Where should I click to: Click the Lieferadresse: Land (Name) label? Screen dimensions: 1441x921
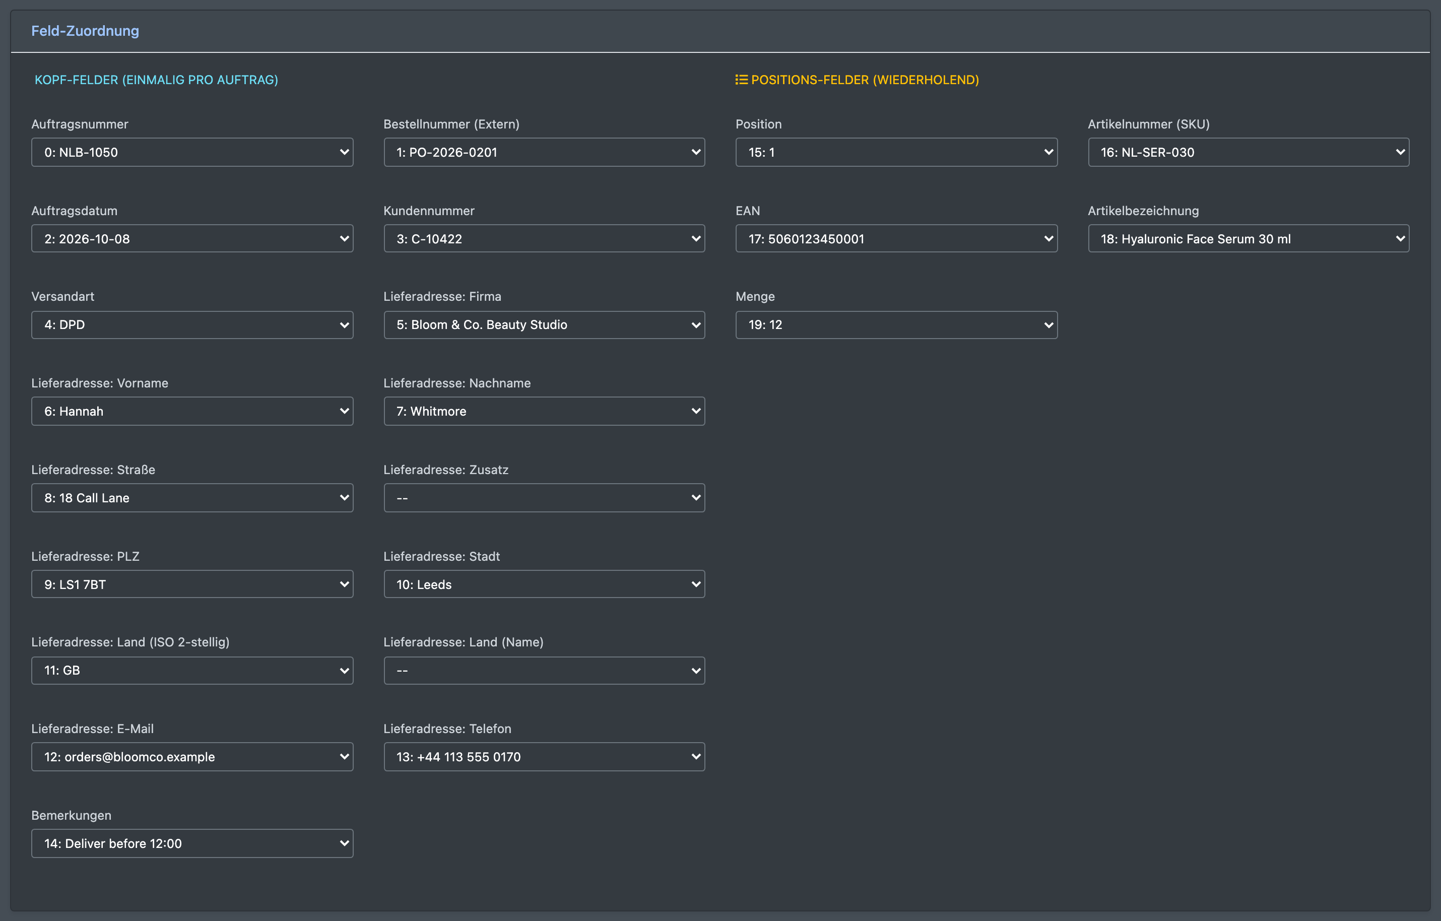[x=463, y=642]
